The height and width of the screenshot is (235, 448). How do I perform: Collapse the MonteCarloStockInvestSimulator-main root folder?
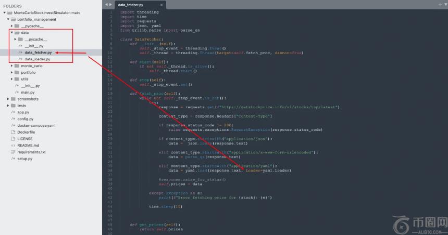point(5,12)
